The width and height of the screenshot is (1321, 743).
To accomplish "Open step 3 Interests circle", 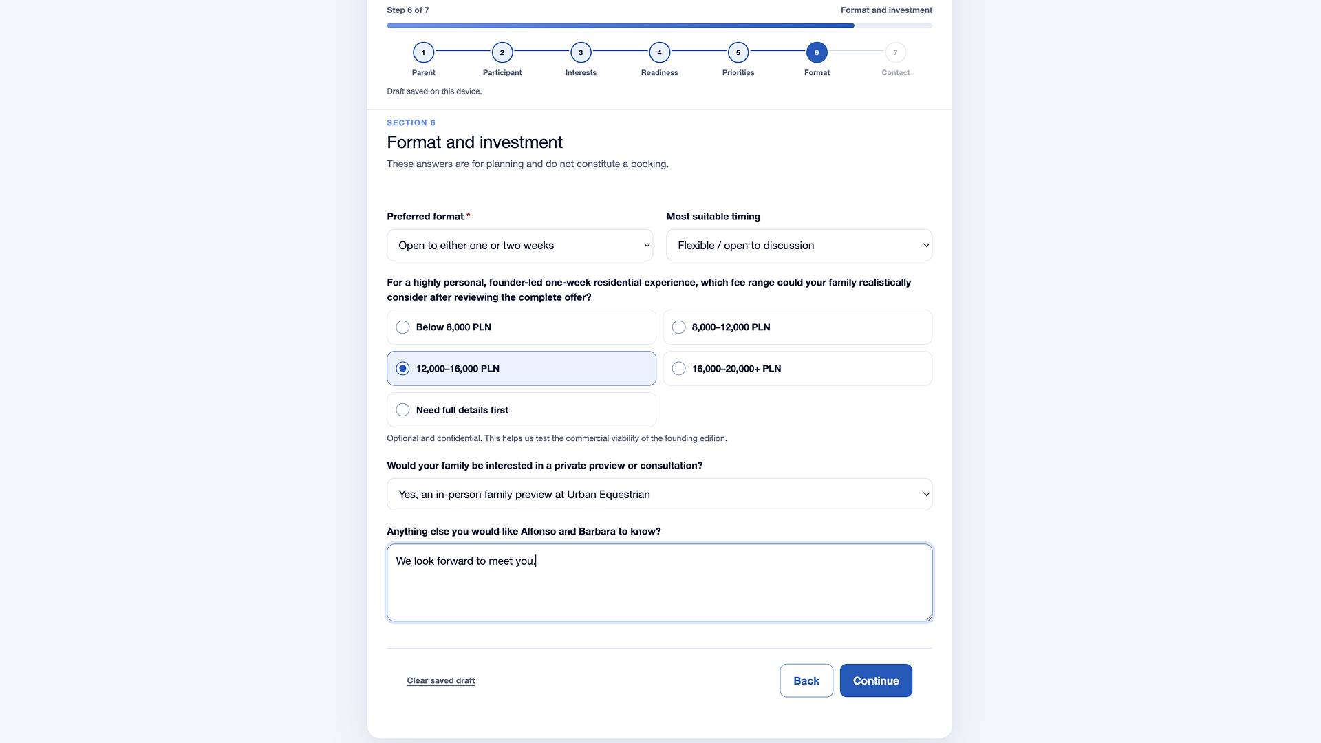I will 581,52.
